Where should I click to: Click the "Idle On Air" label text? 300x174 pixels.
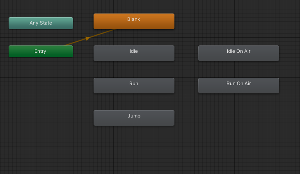(x=238, y=51)
